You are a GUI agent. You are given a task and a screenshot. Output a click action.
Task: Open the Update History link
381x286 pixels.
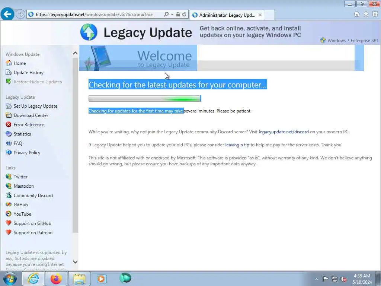28,73
